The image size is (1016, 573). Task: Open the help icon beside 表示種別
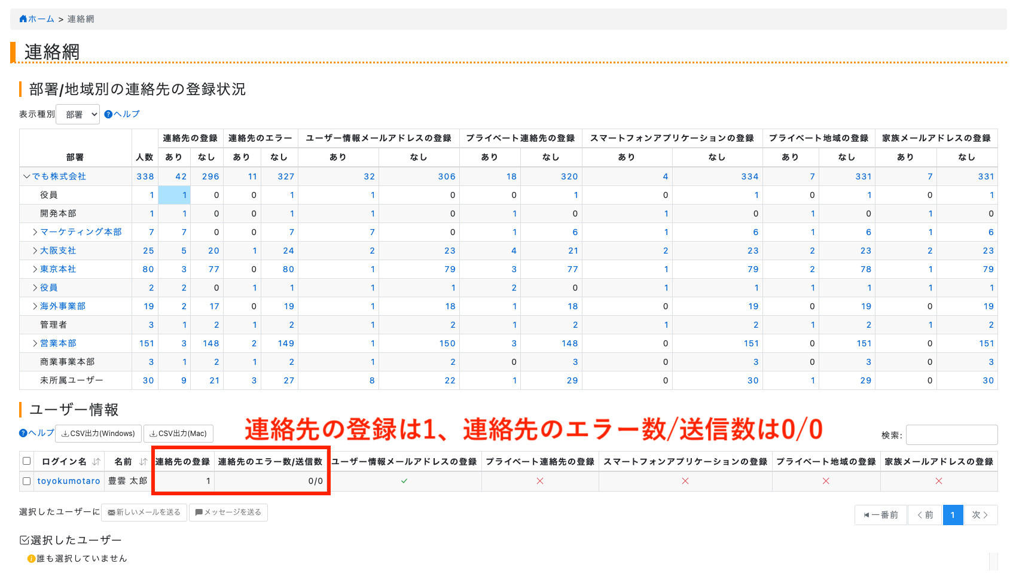point(108,114)
